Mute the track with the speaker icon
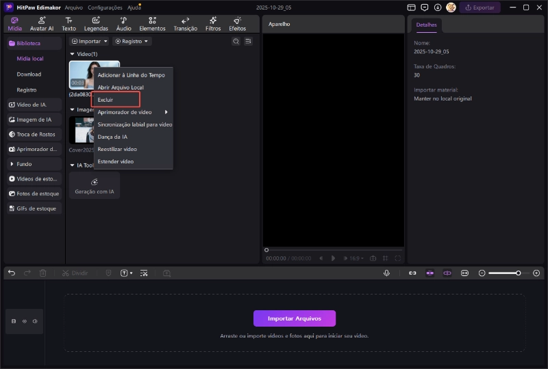This screenshot has height=369, width=548. [34, 321]
